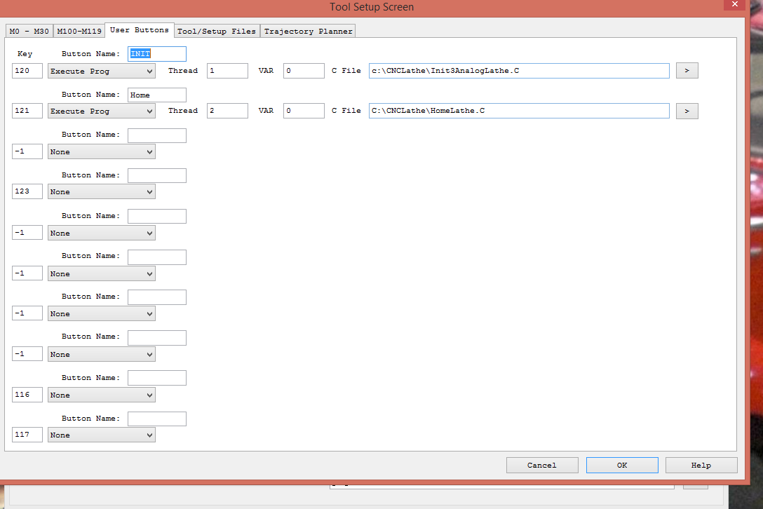Click the C File path for HomeLathe.C
This screenshot has height=509, width=763.
[x=518, y=111]
